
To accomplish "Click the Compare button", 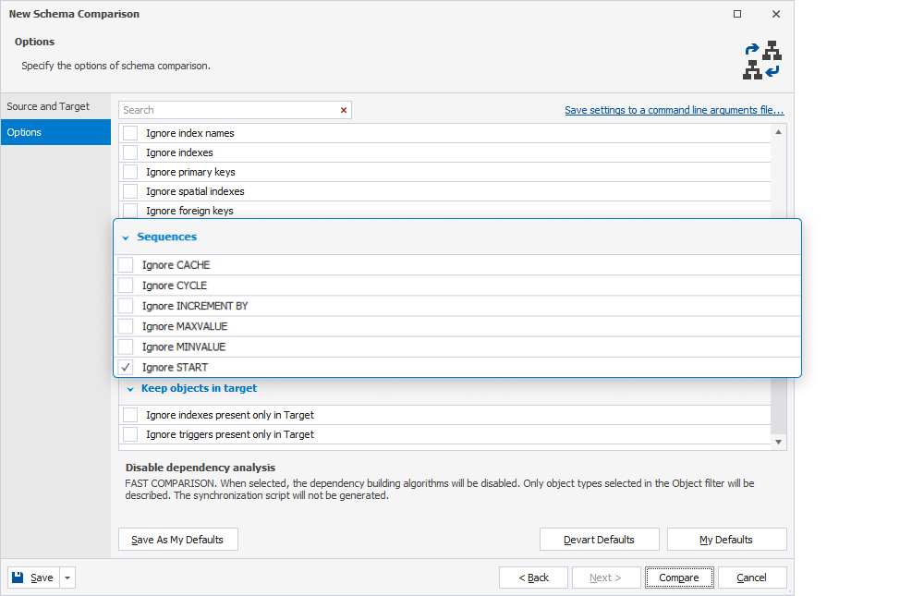I will tap(679, 578).
